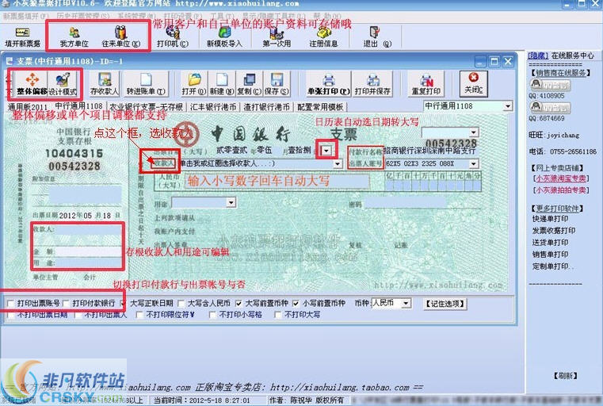Enable 不打印出票日期 checkbox

[x=11, y=315]
